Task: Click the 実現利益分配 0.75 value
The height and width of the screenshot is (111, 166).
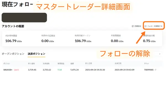Action: pyautogui.click(x=149, y=41)
